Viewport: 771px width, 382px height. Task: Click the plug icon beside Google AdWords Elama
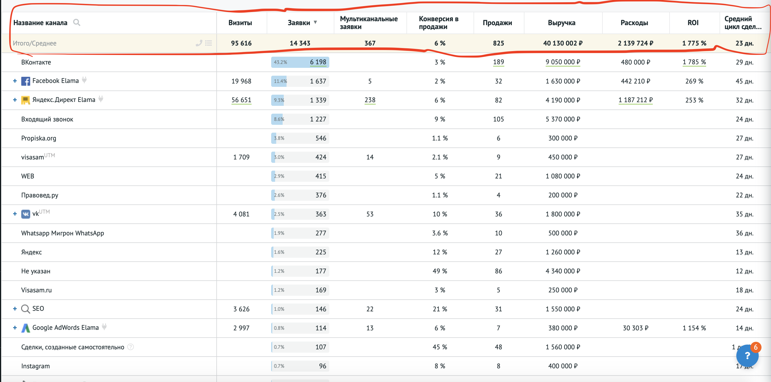coord(104,326)
